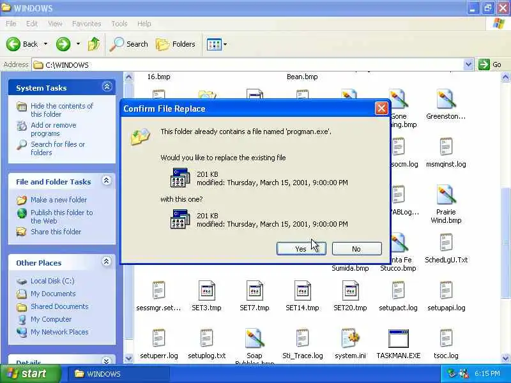
Task: Select the setupapi.log file icon
Action: click(446, 290)
